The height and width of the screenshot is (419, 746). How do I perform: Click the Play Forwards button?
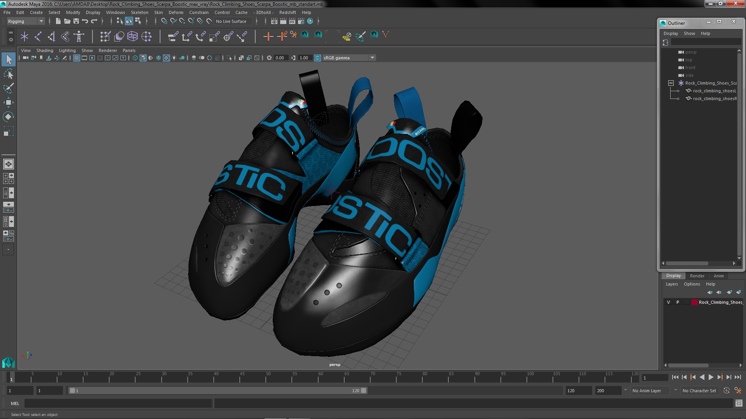(x=711, y=377)
